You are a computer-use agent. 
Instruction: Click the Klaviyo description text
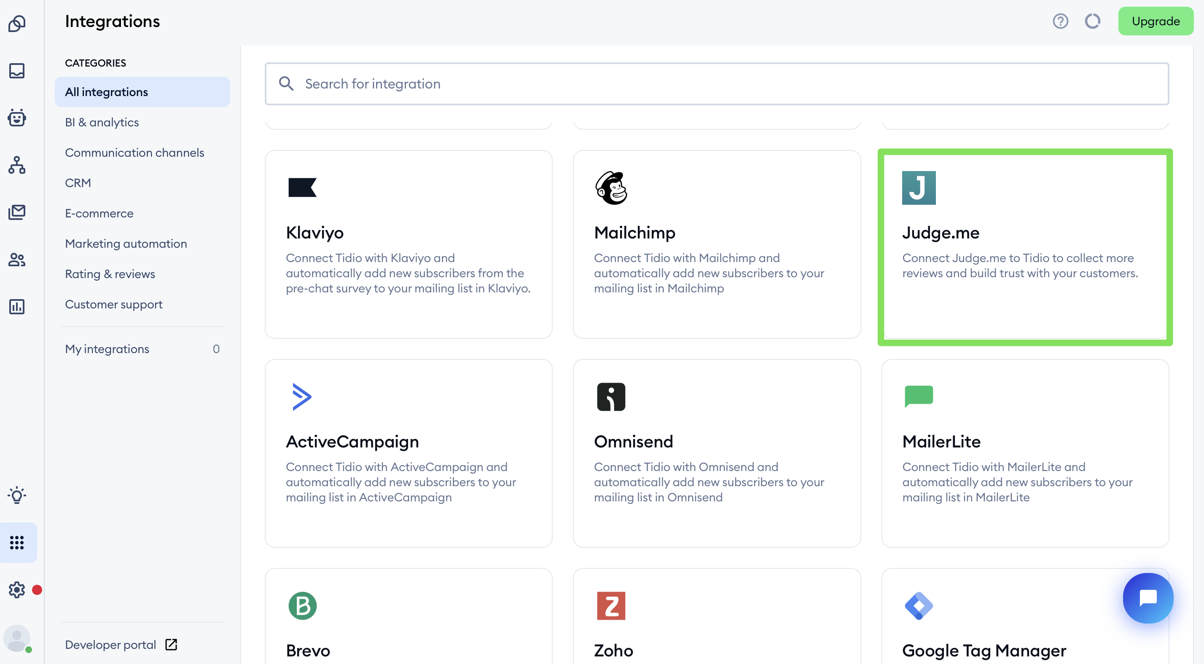[x=408, y=273]
